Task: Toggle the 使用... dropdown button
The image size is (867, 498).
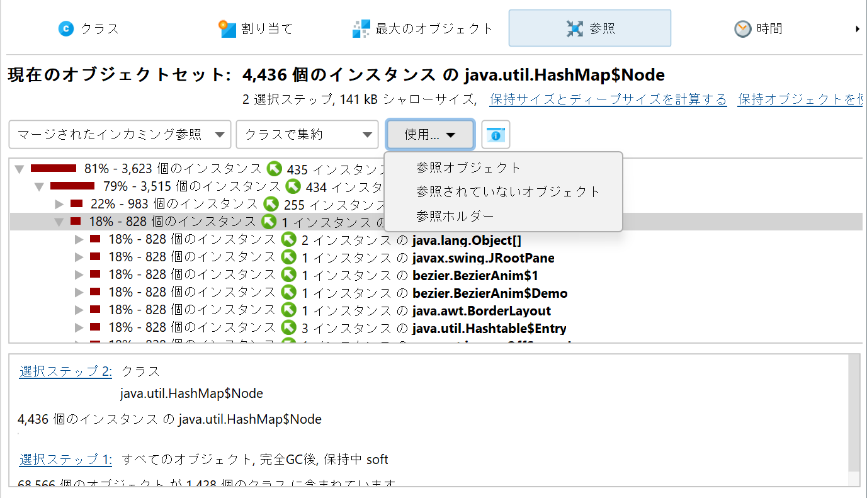Action: point(430,134)
